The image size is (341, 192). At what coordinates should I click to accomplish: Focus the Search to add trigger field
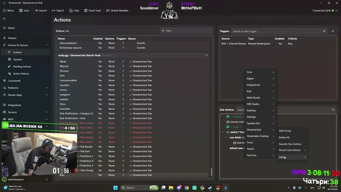click(x=279, y=31)
